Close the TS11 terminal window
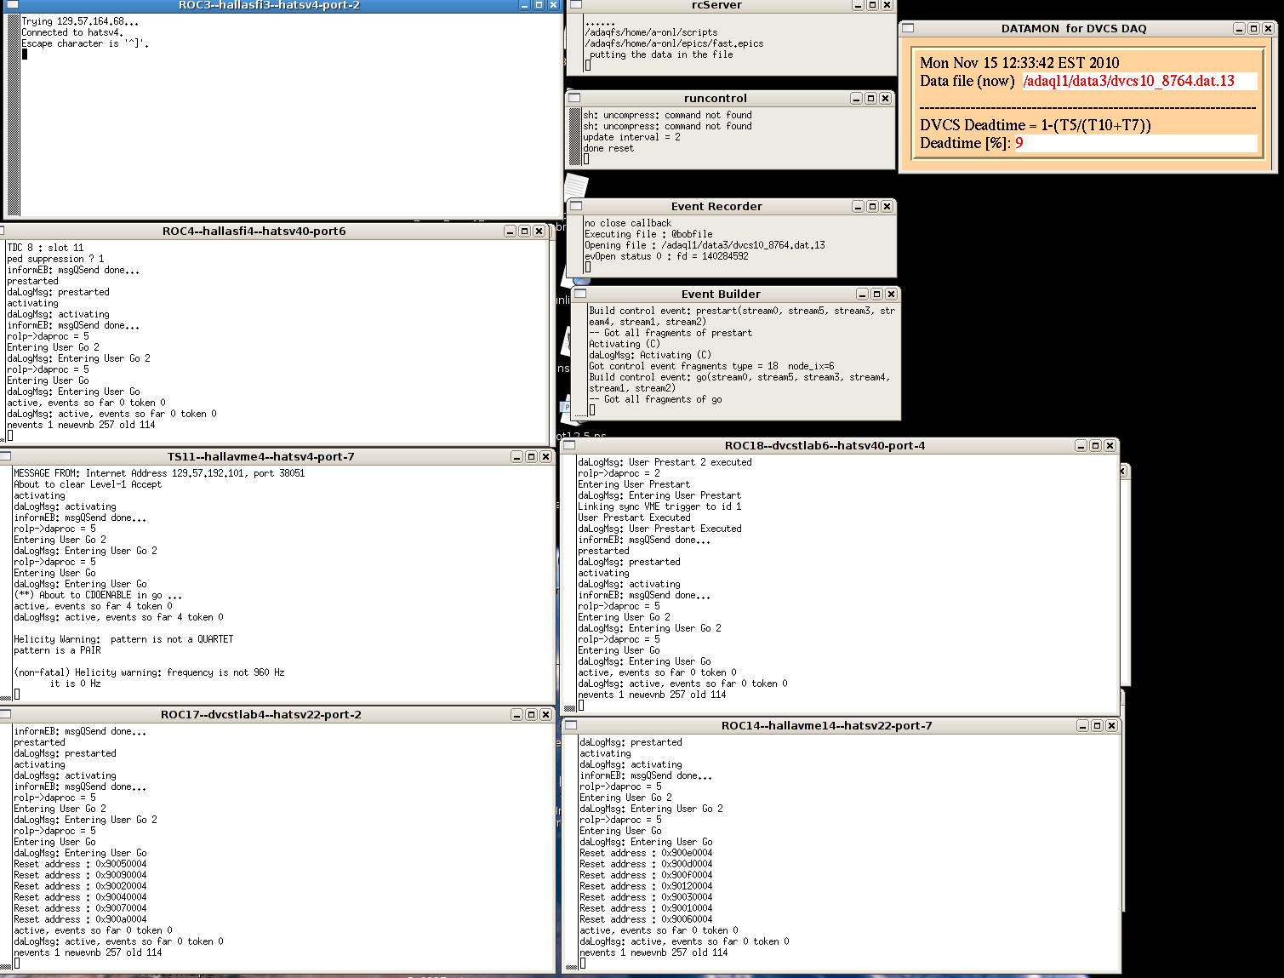The width and height of the screenshot is (1284, 978). pos(545,456)
